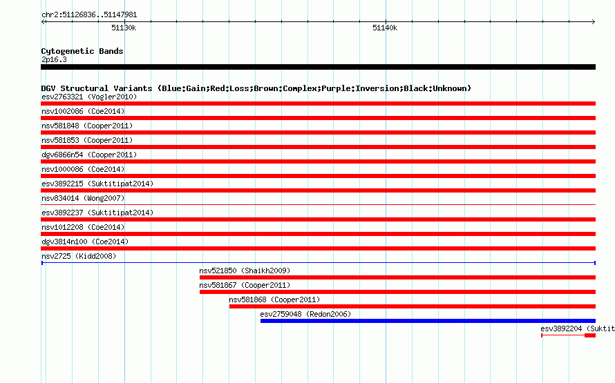Click red loss bar of nsv581853

(318, 147)
